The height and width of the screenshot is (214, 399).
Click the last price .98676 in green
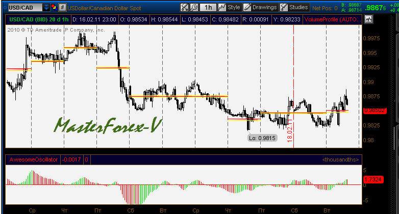[x=376, y=8]
